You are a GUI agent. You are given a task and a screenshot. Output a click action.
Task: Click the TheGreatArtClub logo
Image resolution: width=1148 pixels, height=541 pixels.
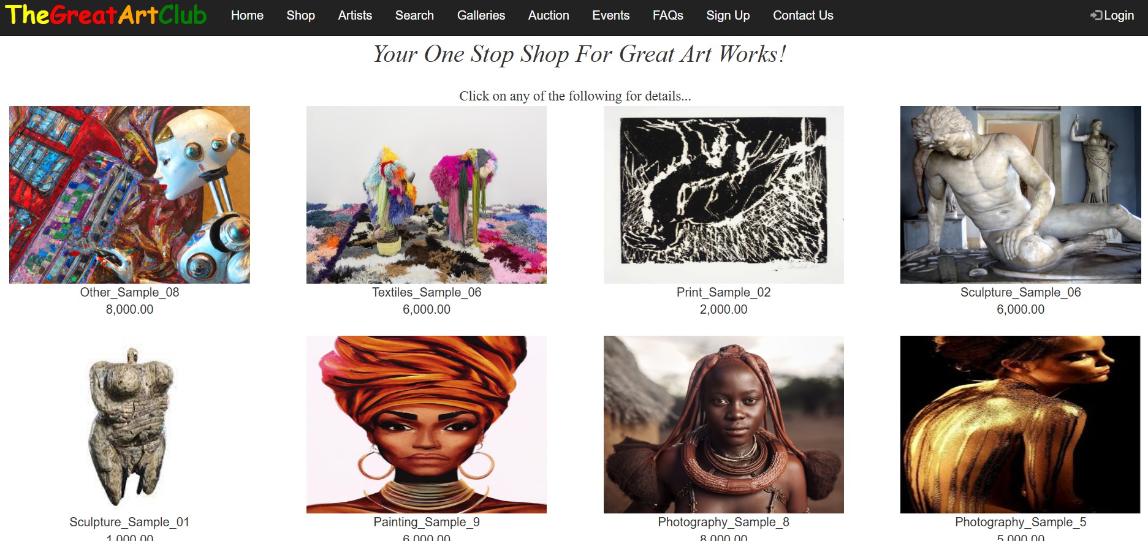105,15
